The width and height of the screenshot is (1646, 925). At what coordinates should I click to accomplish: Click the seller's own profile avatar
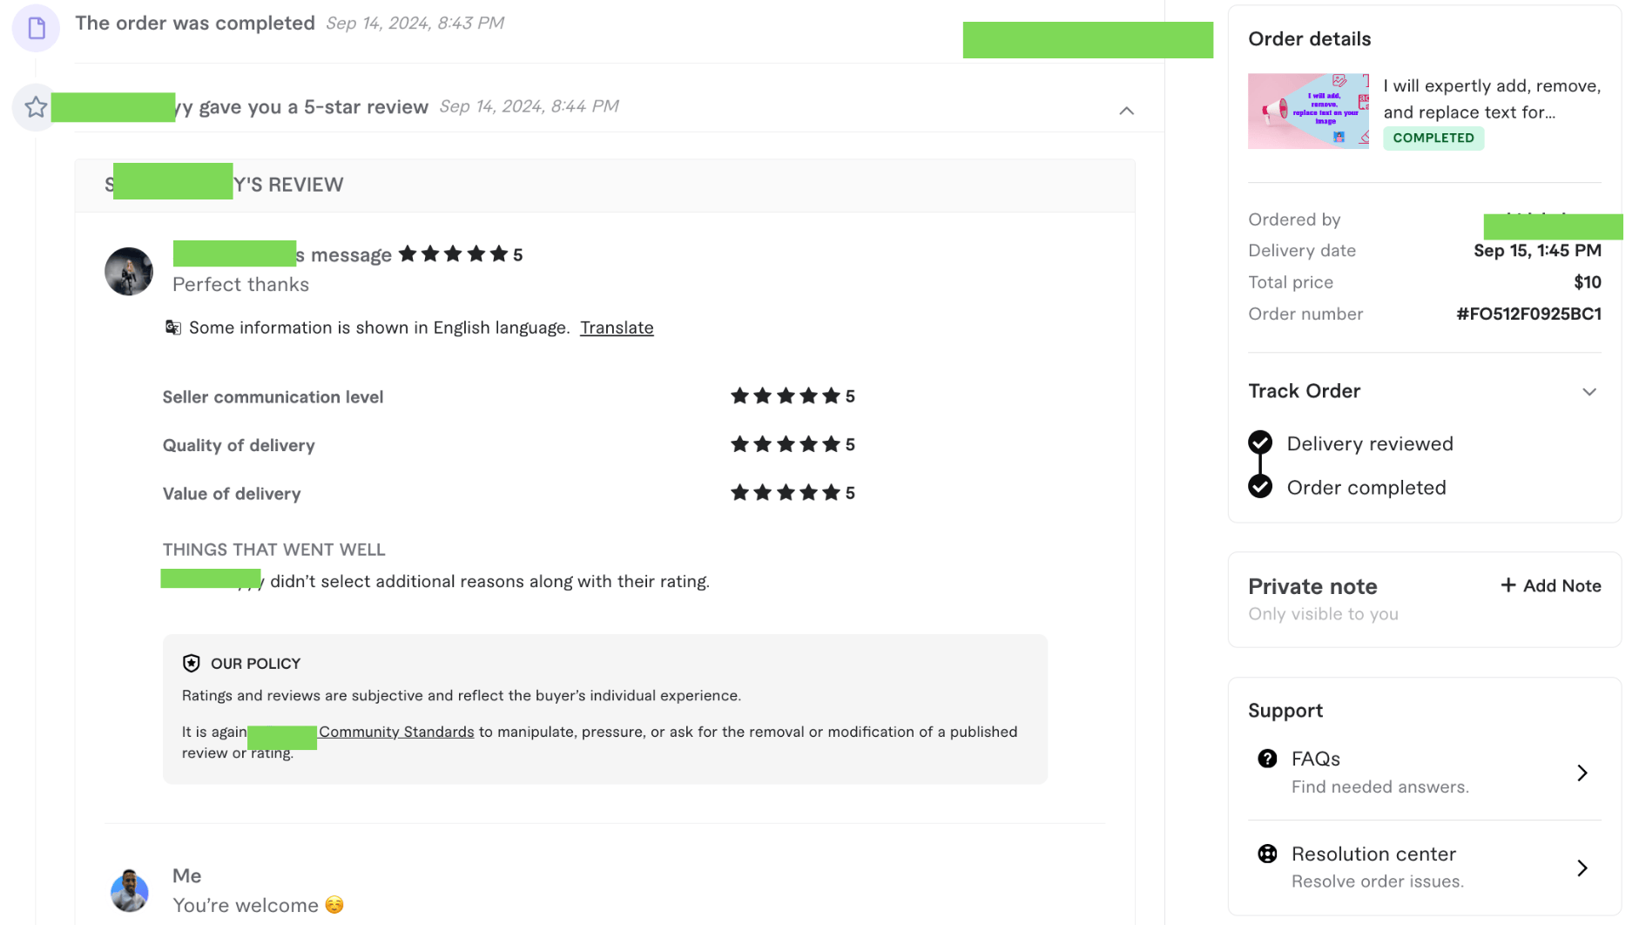[x=130, y=890]
